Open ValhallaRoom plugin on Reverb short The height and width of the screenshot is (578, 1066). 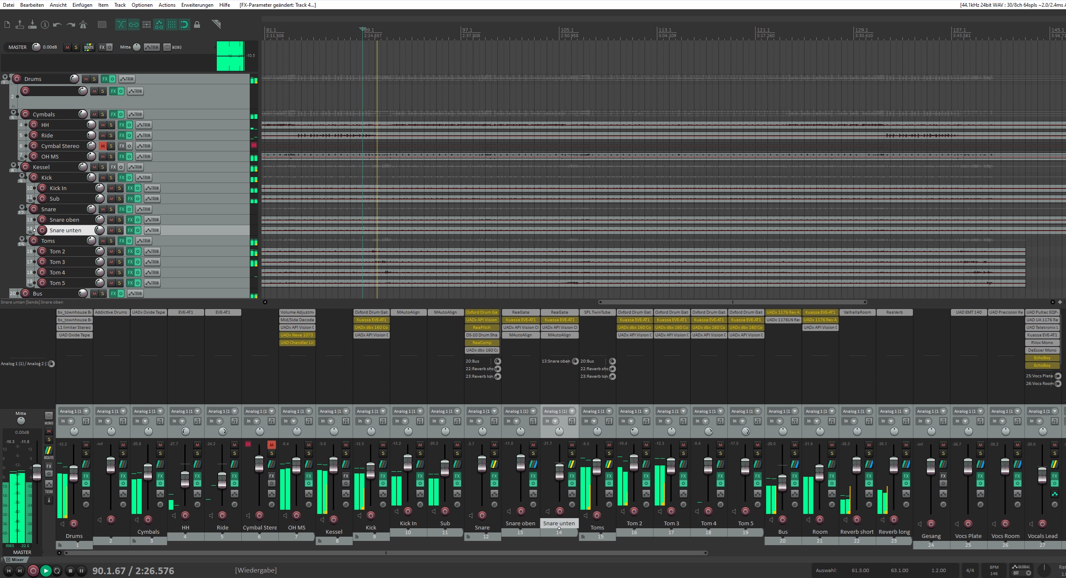tap(857, 312)
